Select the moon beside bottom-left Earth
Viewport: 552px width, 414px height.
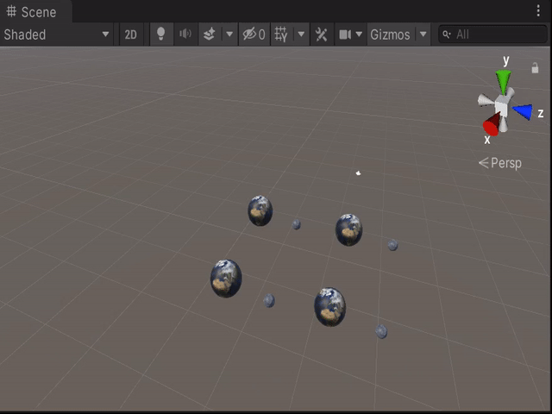[269, 301]
